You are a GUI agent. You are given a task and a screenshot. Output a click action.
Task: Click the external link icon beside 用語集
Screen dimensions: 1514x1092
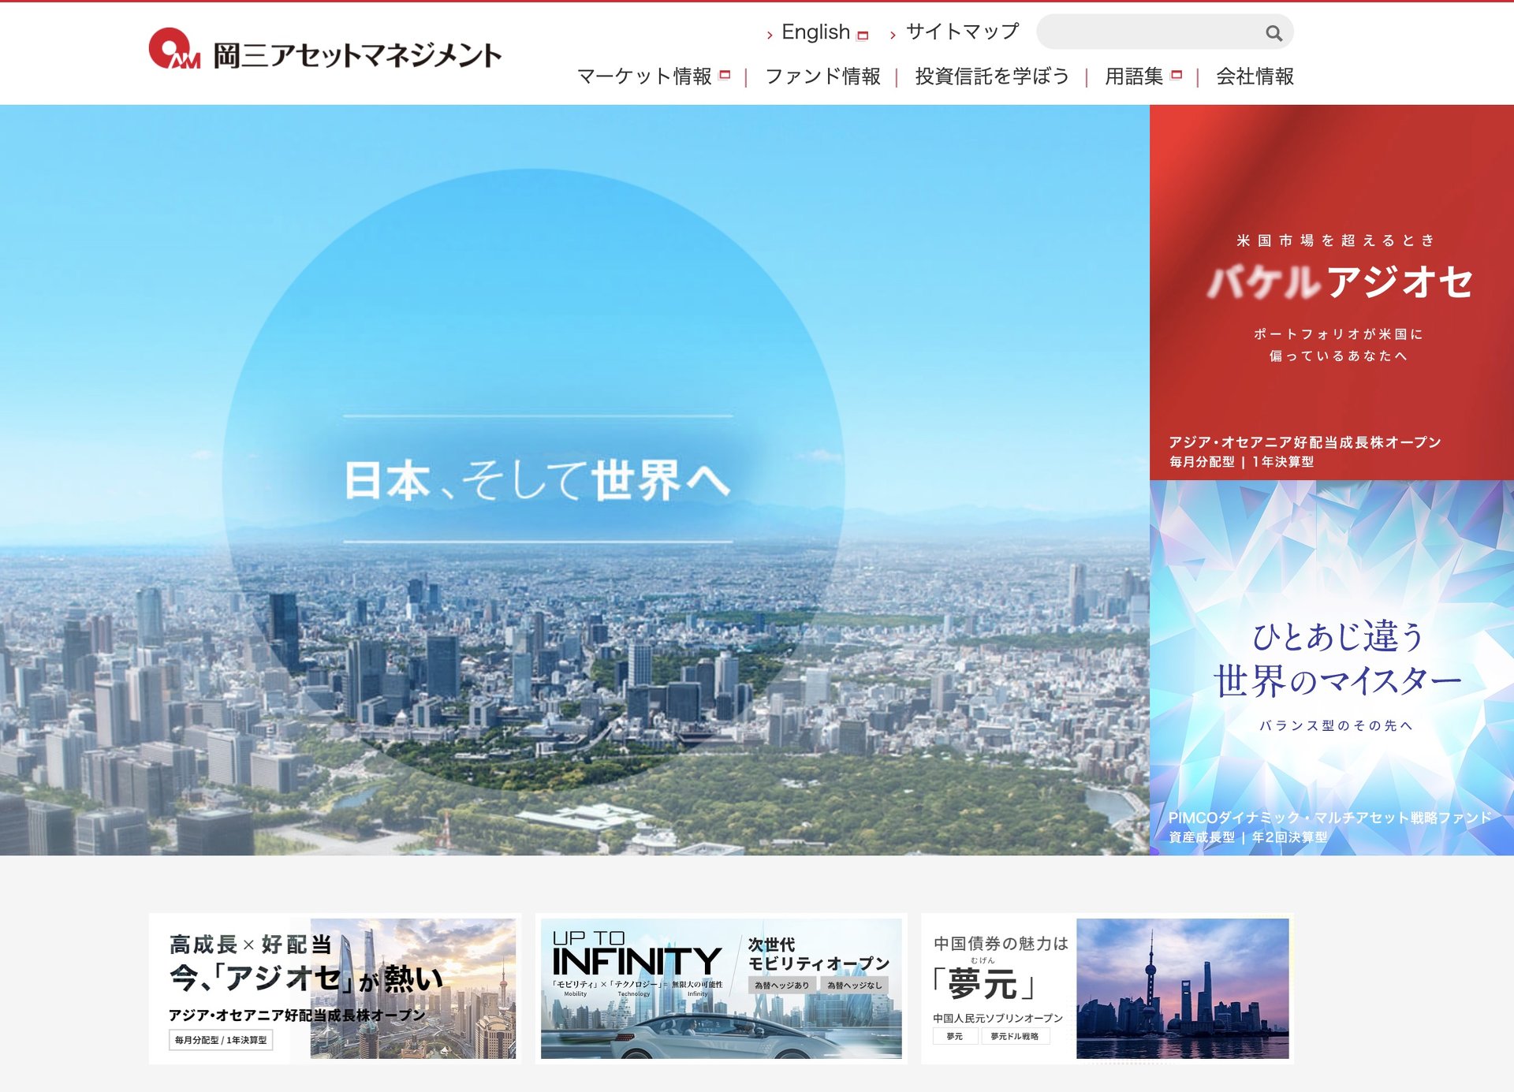point(1176,74)
